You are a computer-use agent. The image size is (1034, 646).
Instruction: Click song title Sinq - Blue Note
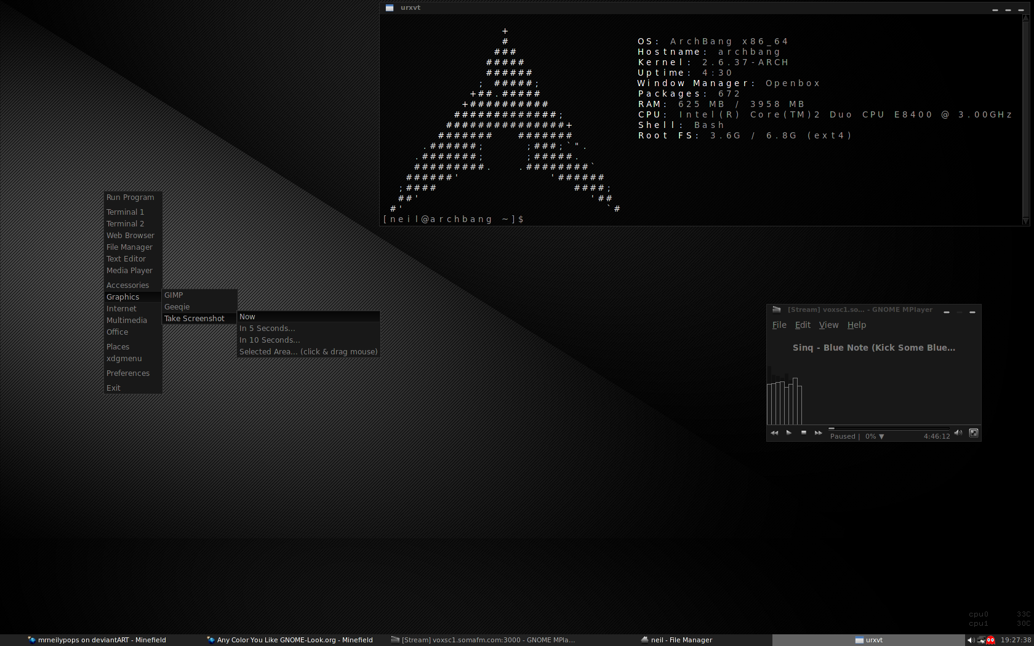(874, 348)
